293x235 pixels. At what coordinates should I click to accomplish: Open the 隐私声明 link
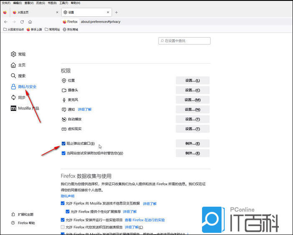tap(68, 196)
